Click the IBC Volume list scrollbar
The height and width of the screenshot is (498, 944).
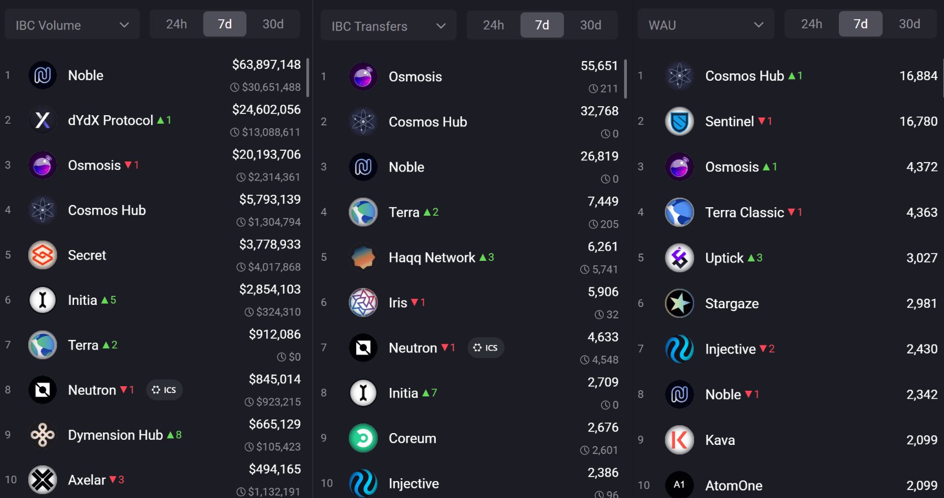[x=308, y=77]
